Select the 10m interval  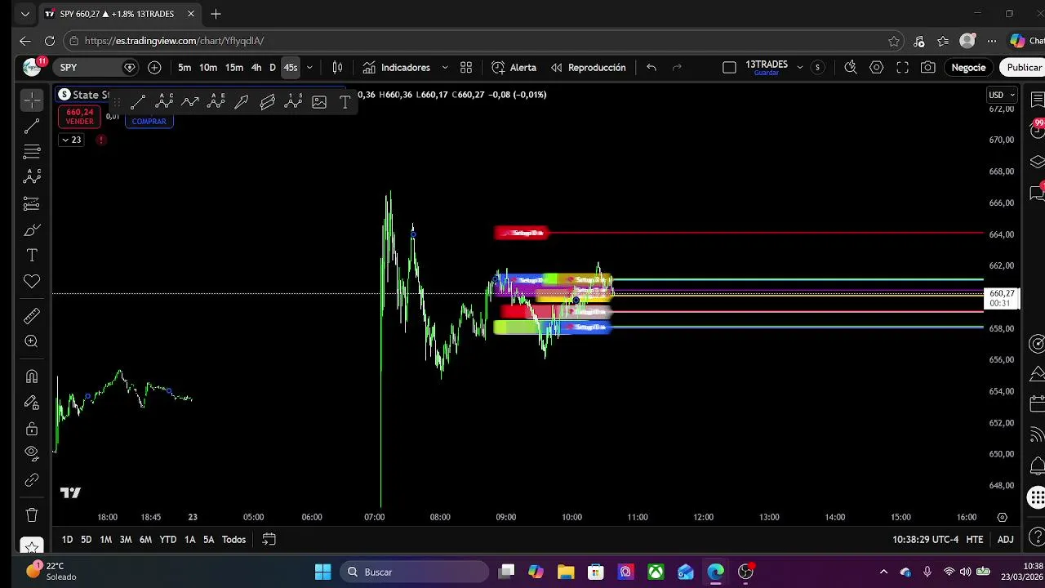[x=208, y=68]
